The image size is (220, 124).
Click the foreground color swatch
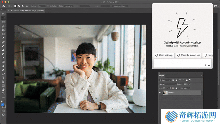pyautogui.click(x=3, y=105)
